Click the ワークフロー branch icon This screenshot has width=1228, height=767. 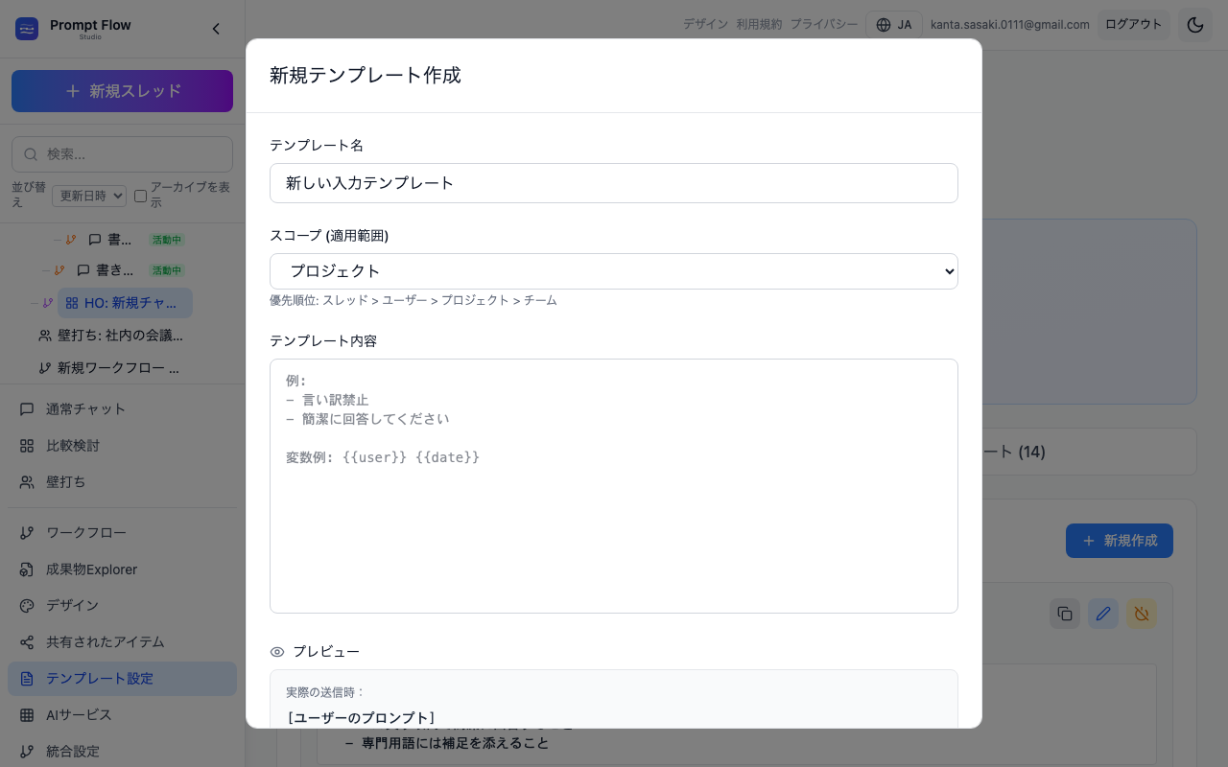tap(27, 533)
